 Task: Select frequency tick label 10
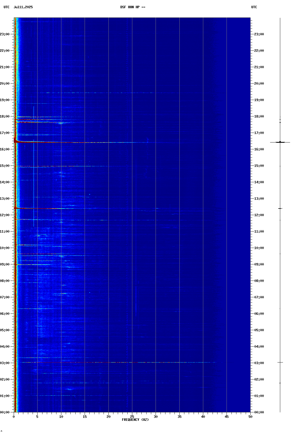[x=61, y=417]
